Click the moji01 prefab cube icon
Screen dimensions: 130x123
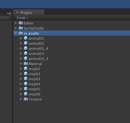click(26, 68)
